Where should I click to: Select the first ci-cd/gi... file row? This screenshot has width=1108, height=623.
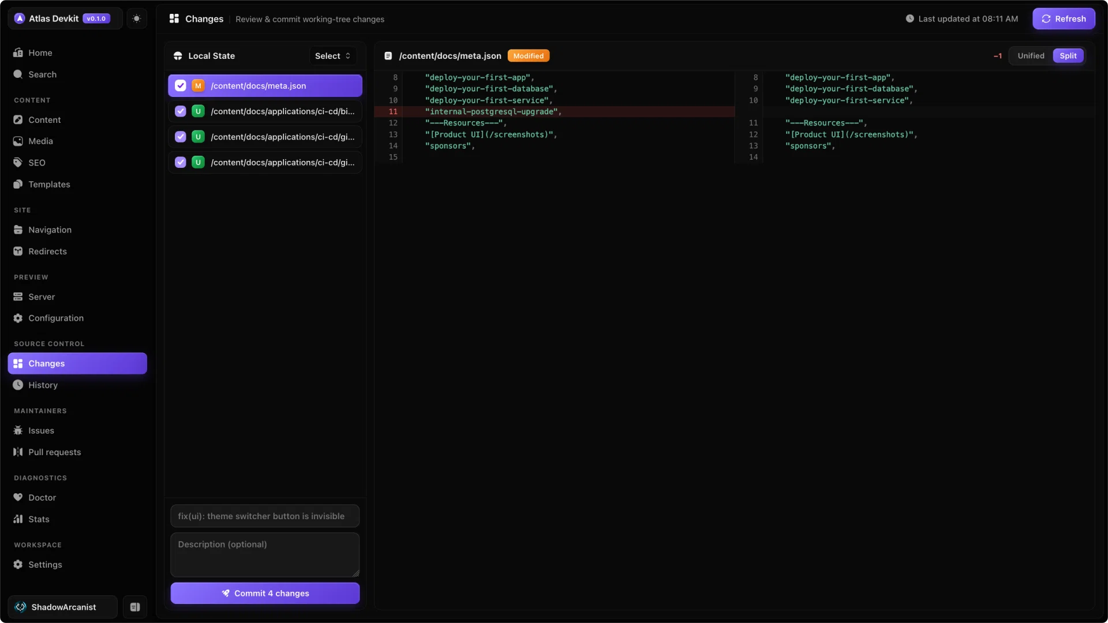[x=265, y=137]
